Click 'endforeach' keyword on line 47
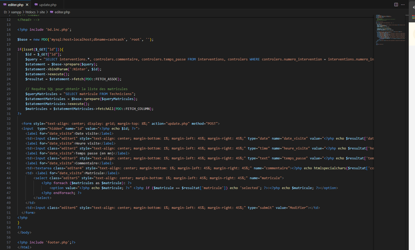Image resolution: width=415 pixels, height=250 pixels. pyautogui.click(x=63, y=193)
